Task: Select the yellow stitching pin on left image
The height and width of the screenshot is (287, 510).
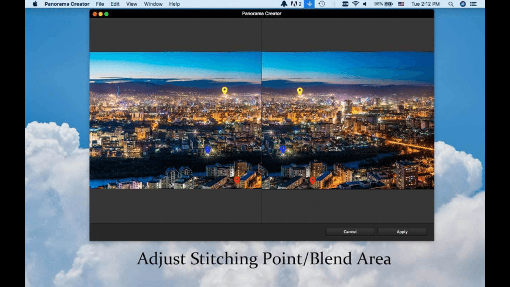Action: tap(225, 90)
